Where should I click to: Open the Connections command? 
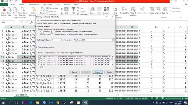click(52, 8)
